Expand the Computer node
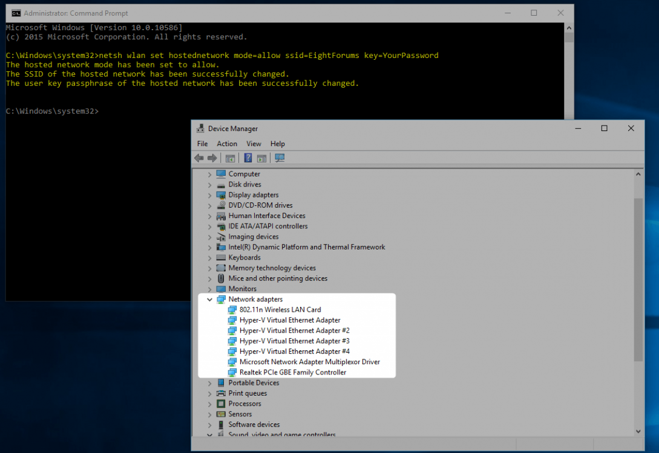 (209, 174)
